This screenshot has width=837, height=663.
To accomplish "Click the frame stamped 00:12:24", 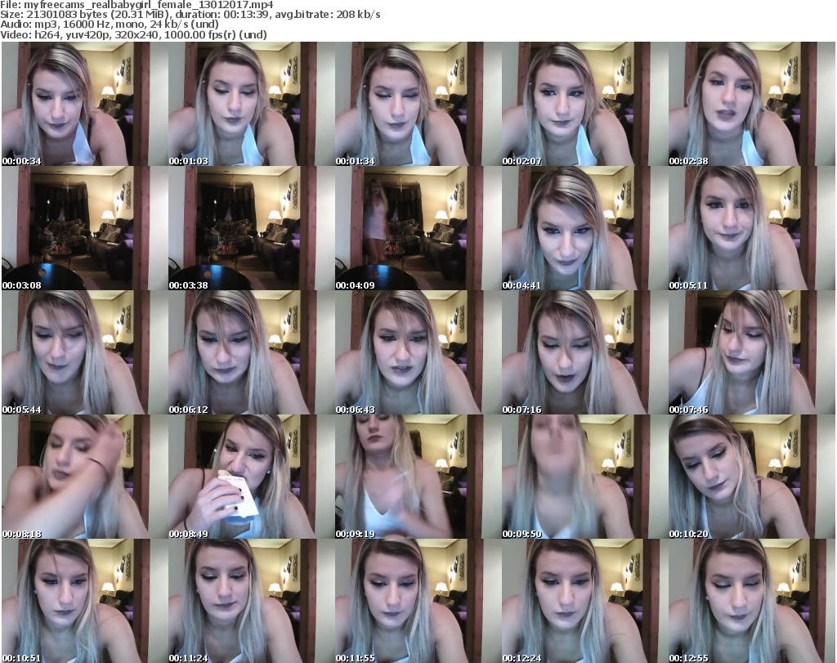I will (584, 601).
